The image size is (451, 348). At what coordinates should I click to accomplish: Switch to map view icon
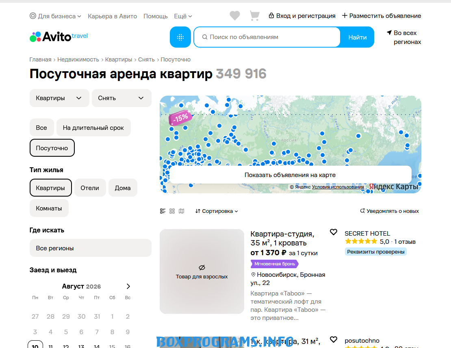coord(182,211)
